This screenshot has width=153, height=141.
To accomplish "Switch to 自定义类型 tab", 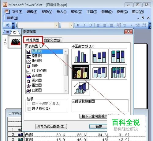I will [52, 40].
